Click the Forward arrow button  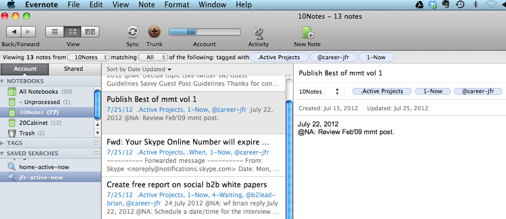[x=29, y=32]
